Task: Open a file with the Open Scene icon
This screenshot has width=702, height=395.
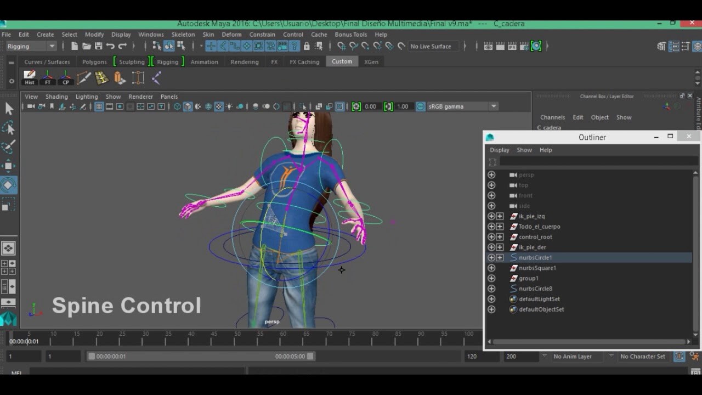Action: tap(87, 47)
